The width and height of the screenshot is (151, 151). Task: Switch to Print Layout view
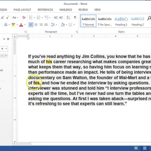click(x=145, y=148)
